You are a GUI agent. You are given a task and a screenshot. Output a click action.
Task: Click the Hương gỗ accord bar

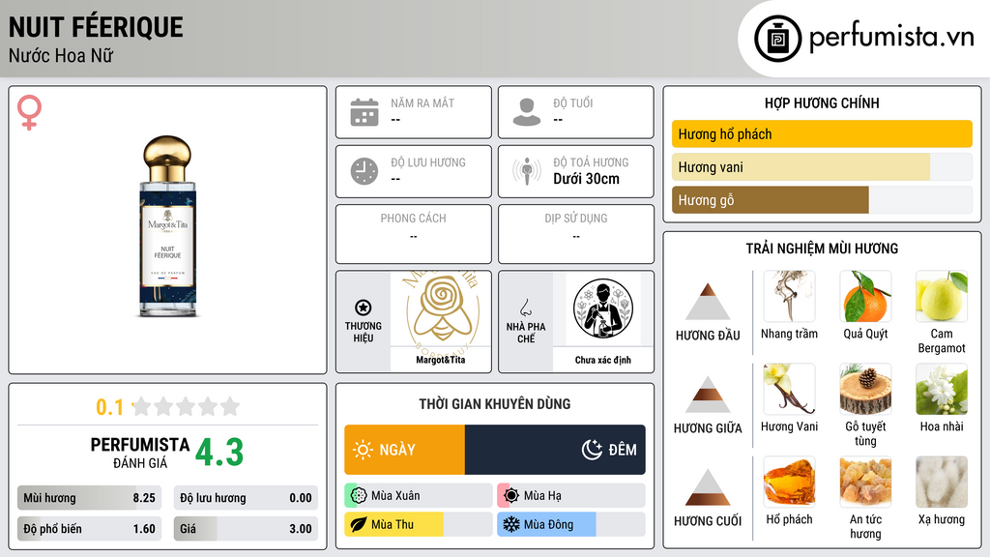[x=822, y=199]
